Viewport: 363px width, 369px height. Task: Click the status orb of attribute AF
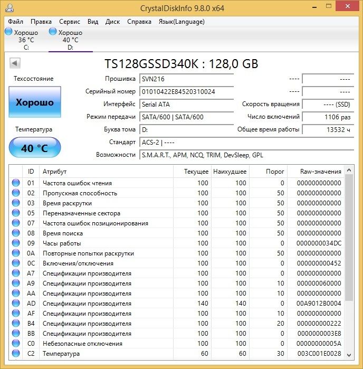click(16, 313)
